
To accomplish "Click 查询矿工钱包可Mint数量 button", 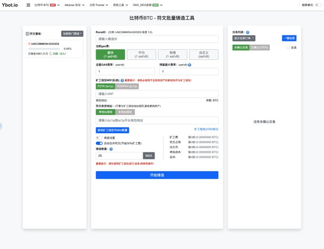I will (x=112, y=130).
